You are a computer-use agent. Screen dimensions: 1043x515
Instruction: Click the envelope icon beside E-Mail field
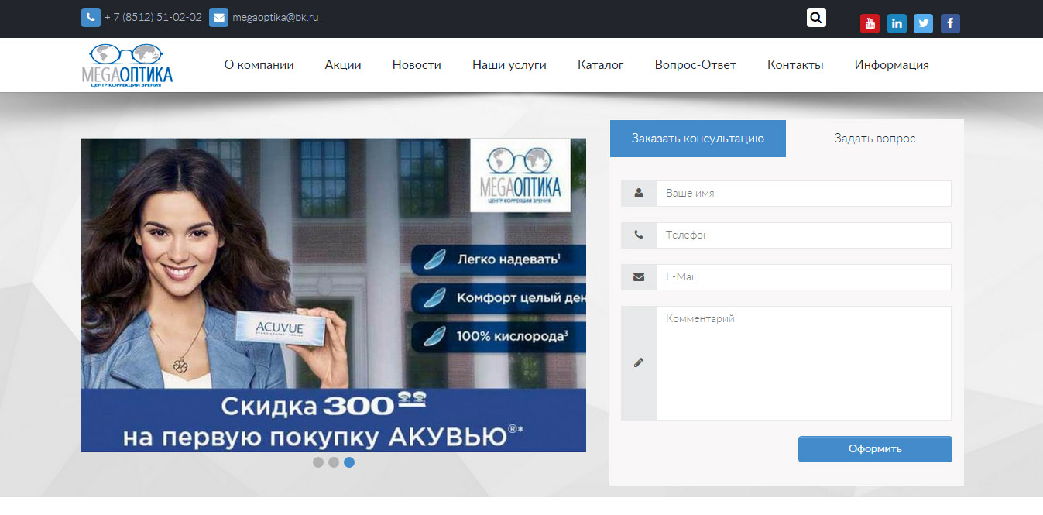click(x=639, y=277)
